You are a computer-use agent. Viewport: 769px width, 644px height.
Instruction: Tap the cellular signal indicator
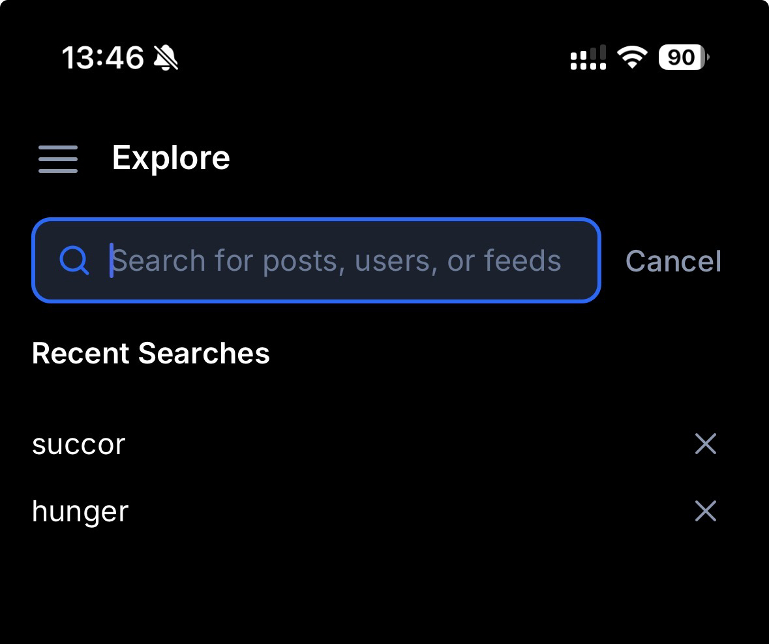point(588,57)
